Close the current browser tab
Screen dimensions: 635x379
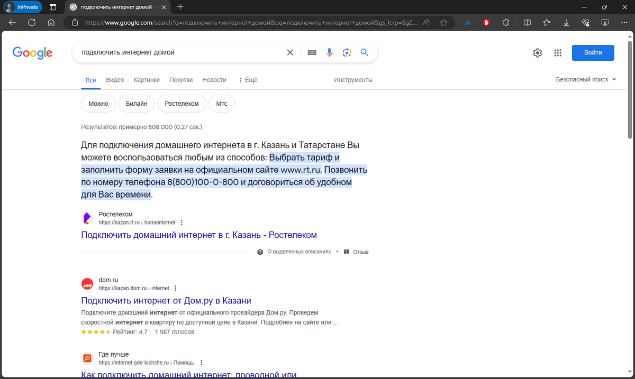pos(163,7)
